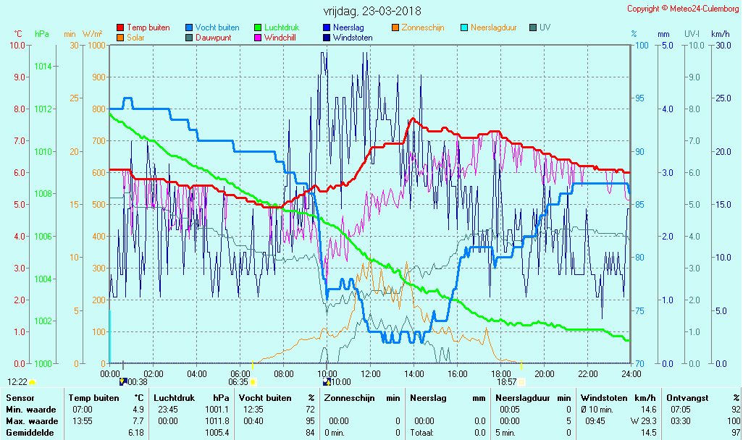Click the Dauwpunt legend label
The width and height of the screenshot is (743, 440).
(x=214, y=38)
